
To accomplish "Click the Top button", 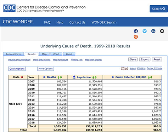I will click(x=124, y=68).
